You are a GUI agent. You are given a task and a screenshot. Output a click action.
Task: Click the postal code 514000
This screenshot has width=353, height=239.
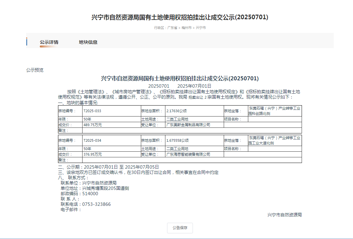coord(90,194)
